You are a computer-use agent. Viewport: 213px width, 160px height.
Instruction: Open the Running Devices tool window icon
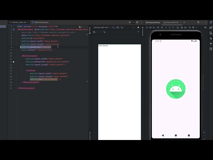(x=211, y=38)
